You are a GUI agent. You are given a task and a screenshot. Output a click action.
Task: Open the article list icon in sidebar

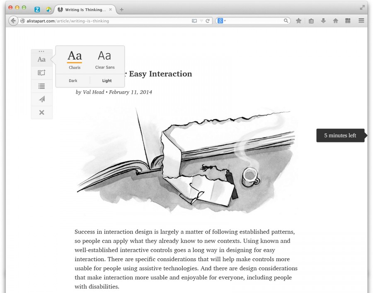pyautogui.click(x=41, y=86)
